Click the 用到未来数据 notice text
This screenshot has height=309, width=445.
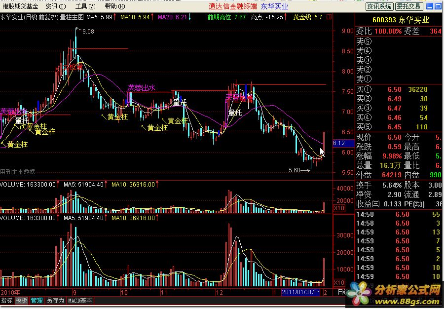point(18,172)
